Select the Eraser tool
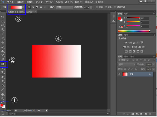Viewport: 157px width, 117px height. click(x=3, y=60)
